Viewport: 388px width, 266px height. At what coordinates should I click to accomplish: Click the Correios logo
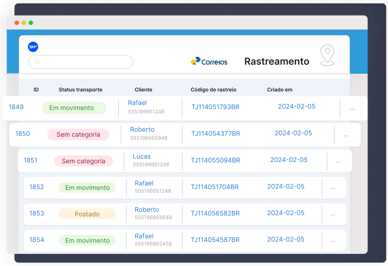point(209,61)
